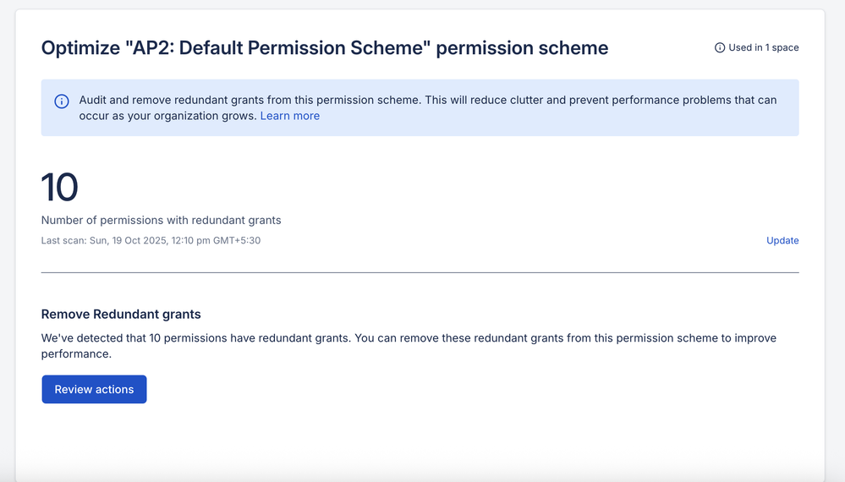Click info icon beside Used in 1 space
Image resolution: width=845 pixels, height=482 pixels.
720,47
